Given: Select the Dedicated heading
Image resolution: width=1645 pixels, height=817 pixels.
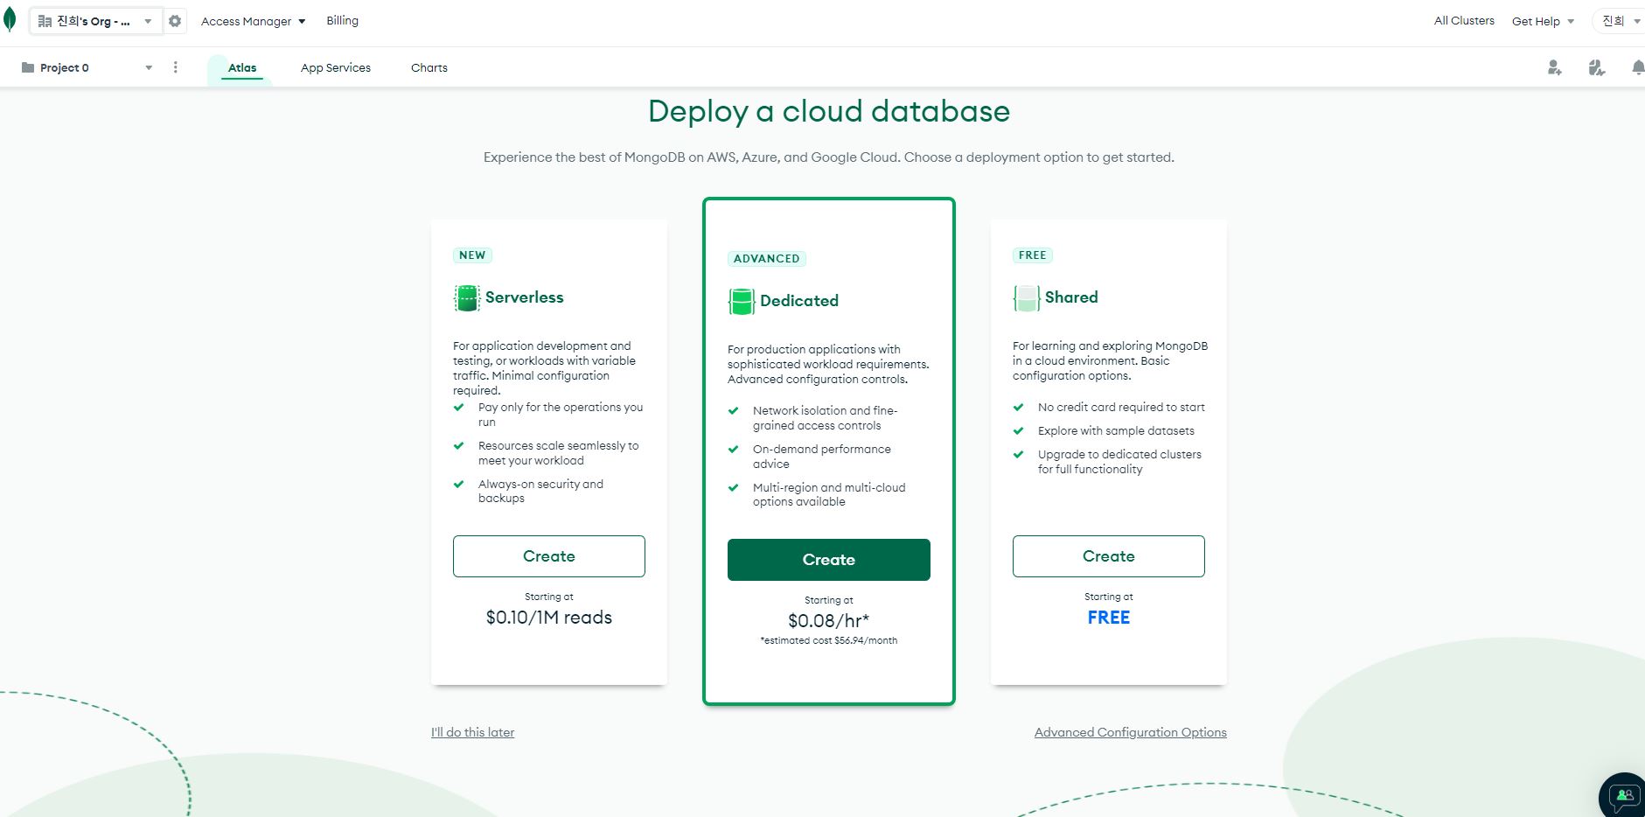Looking at the screenshot, I should [799, 301].
